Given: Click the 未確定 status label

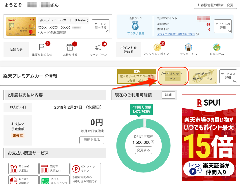Looking at the screenshot, I should [x=18, y=135].
